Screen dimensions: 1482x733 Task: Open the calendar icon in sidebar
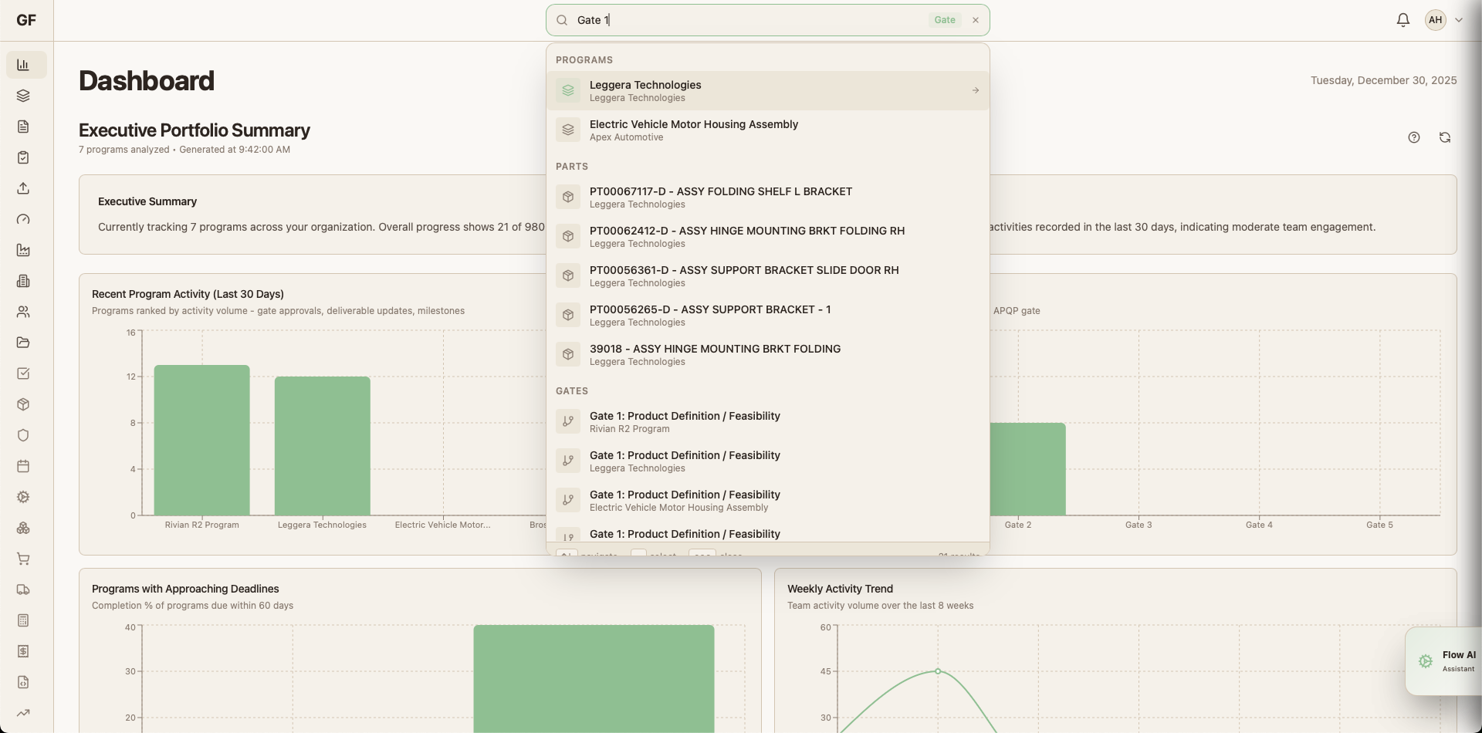coord(23,466)
